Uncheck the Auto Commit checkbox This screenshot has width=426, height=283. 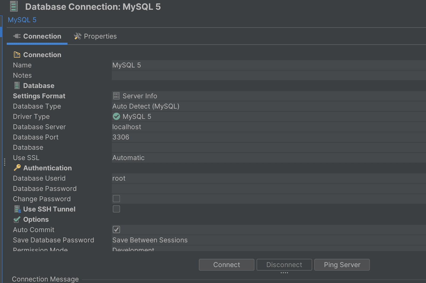point(116,230)
